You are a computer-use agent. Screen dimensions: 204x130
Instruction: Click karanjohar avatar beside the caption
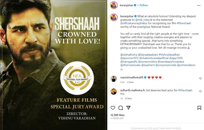point(114,17)
